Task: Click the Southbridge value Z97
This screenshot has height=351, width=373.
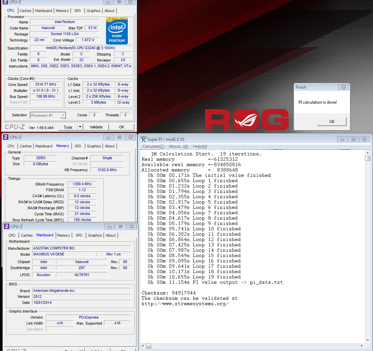Action: (x=82, y=268)
